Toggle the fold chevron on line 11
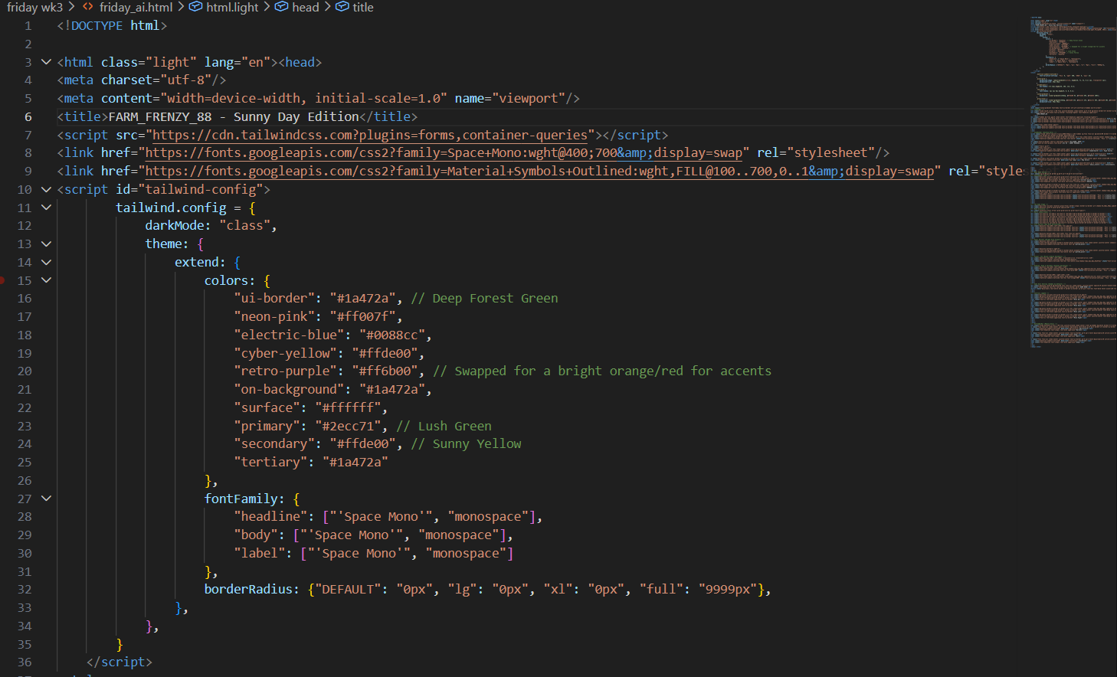This screenshot has height=677, width=1117. 45,207
